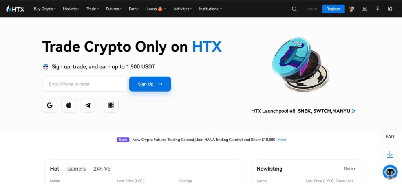Switch to the Gainers tab
Image resolution: width=402 pixels, height=184 pixels.
pyautogui.click(x=77, y=169)
